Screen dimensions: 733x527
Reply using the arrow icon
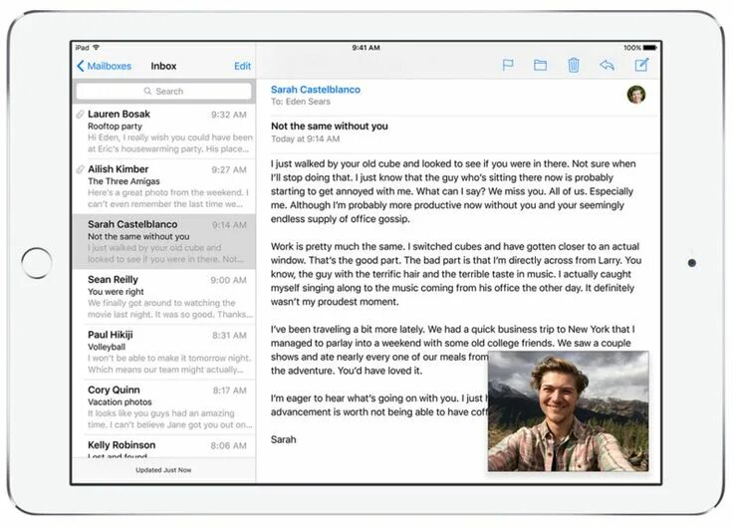point(607,65)
